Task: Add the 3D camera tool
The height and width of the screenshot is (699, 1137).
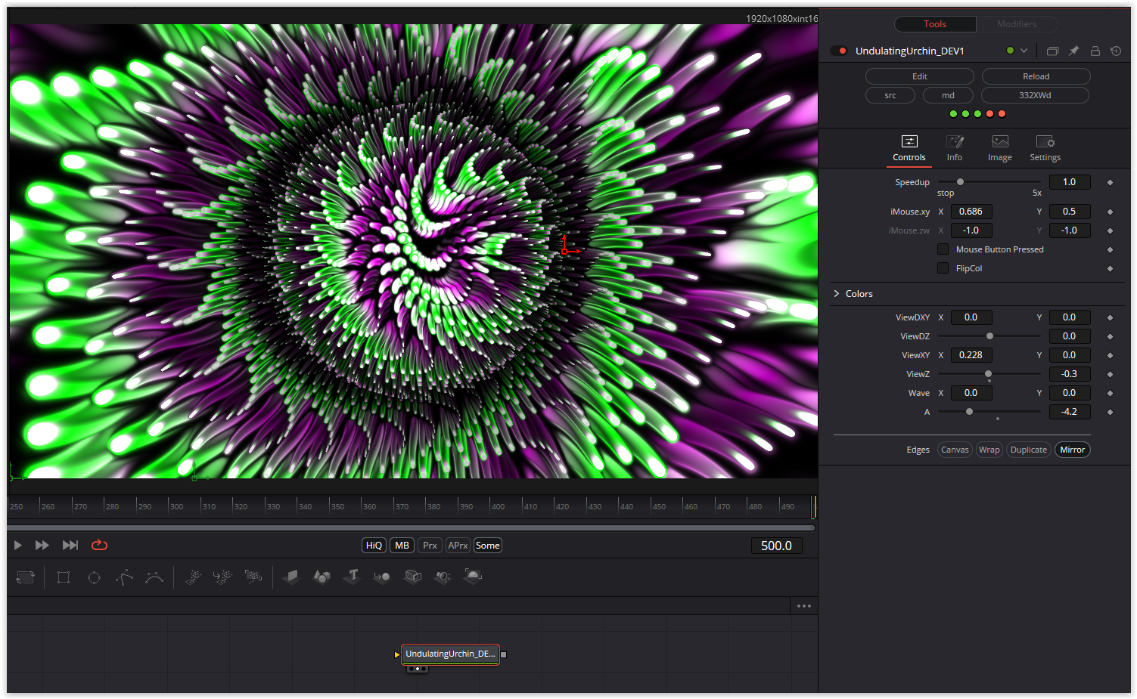Action: click(412, 577)
